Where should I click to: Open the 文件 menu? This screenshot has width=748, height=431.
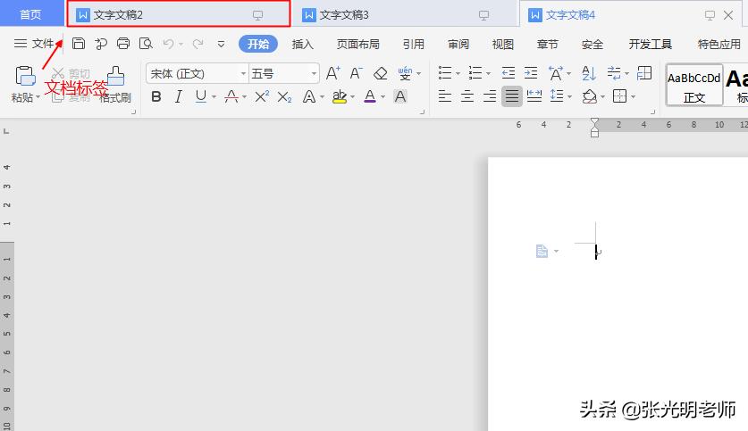click(34, 44)
